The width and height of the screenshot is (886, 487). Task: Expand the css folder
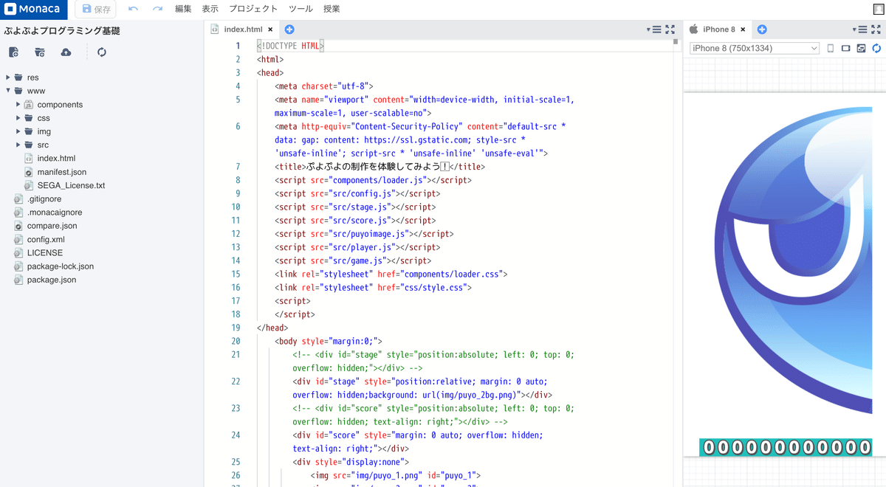point(18,118)
